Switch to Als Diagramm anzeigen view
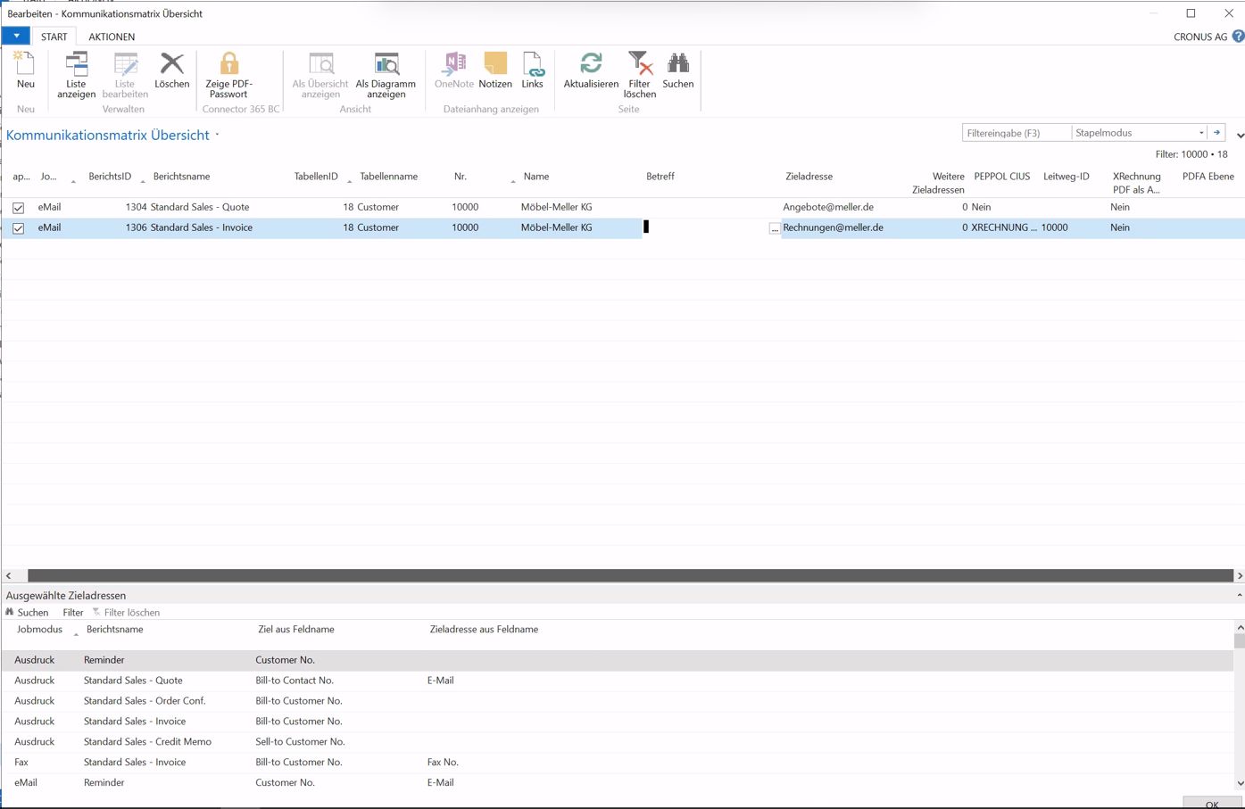The width and height of the screenshot is (1245, 809). [386, 75]
